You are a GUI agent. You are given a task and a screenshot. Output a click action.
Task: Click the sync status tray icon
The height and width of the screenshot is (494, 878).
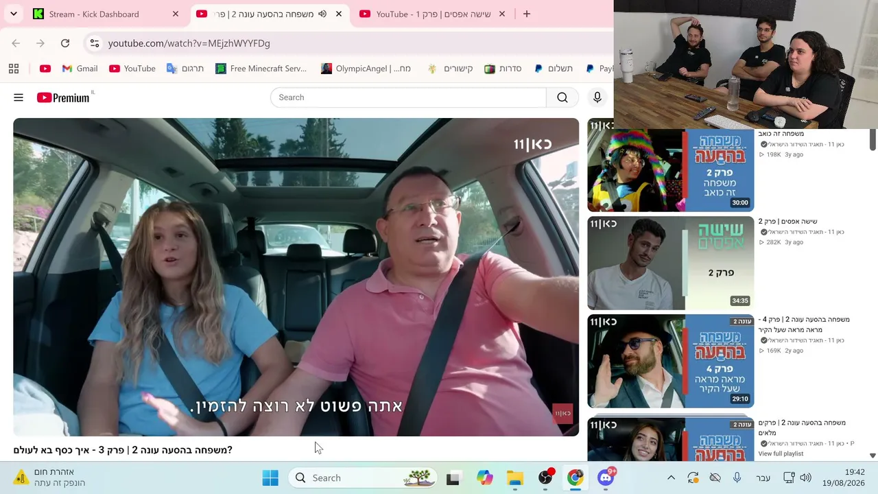point(693,478)
